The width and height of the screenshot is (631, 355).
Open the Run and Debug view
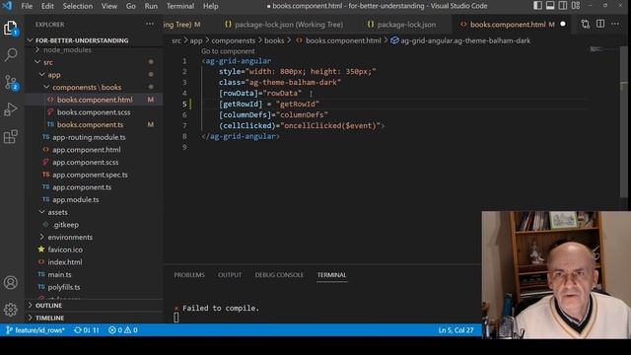[x=11, y=109]
